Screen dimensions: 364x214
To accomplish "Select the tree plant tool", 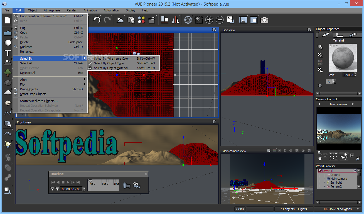I will point(8,73).
